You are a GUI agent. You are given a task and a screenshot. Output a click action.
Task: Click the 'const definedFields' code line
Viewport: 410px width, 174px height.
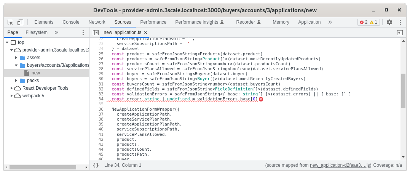coord(215,89)
